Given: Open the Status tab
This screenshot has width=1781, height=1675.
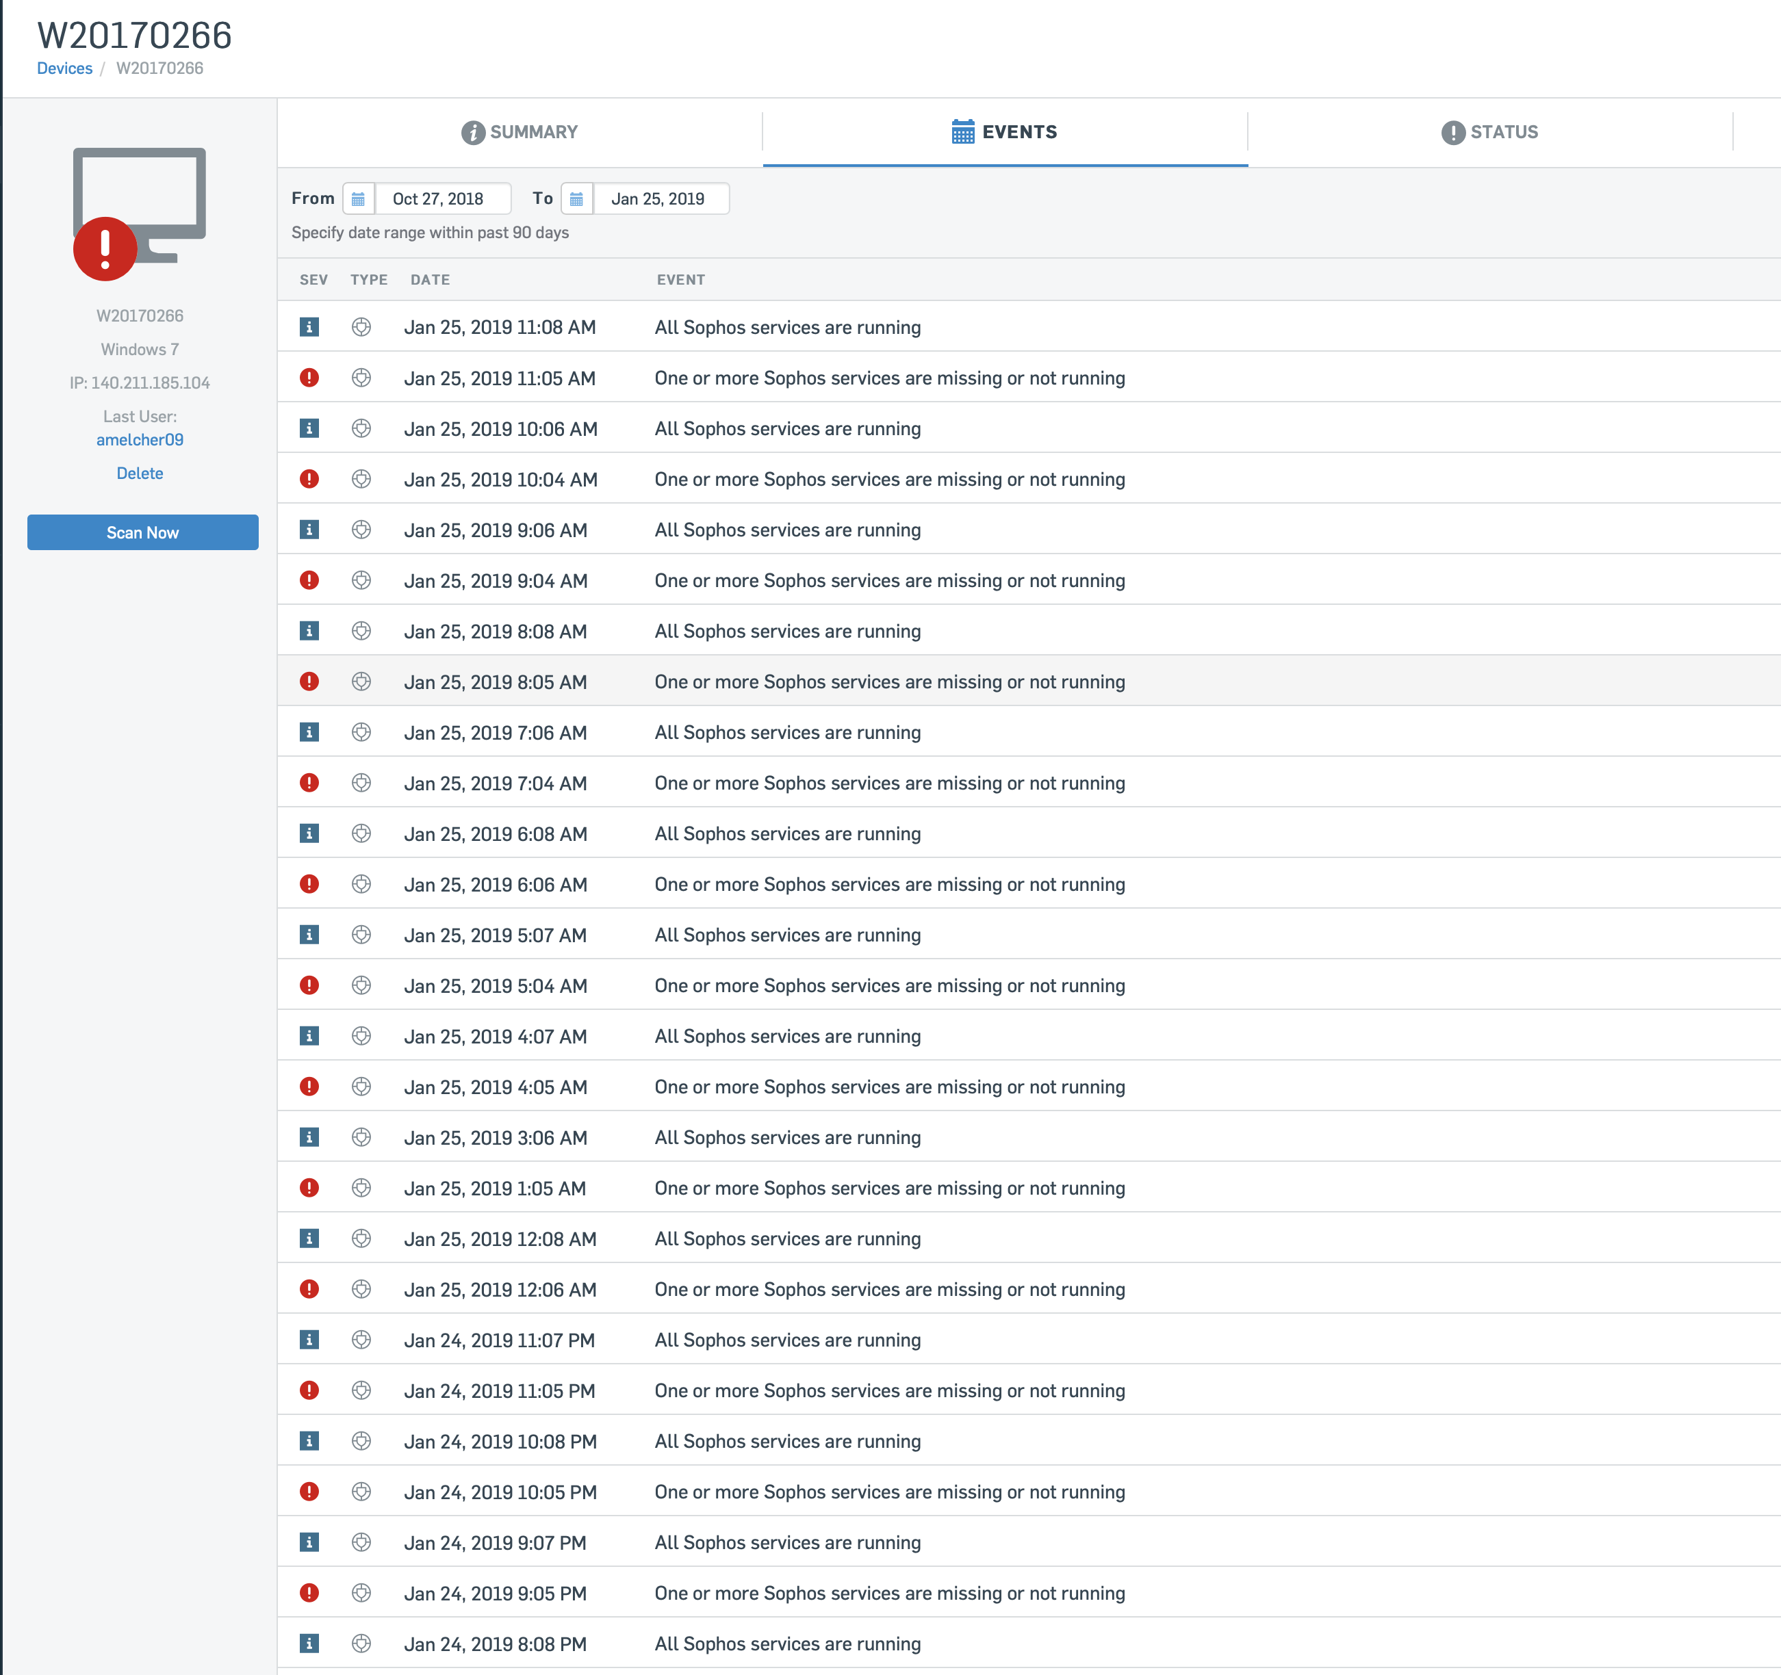Looking at the screenshot, I should 1490,131.
